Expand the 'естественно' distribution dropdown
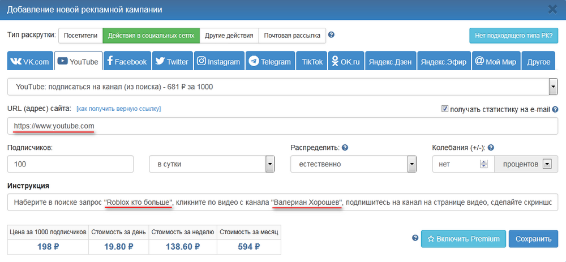 tap(411, 164)
